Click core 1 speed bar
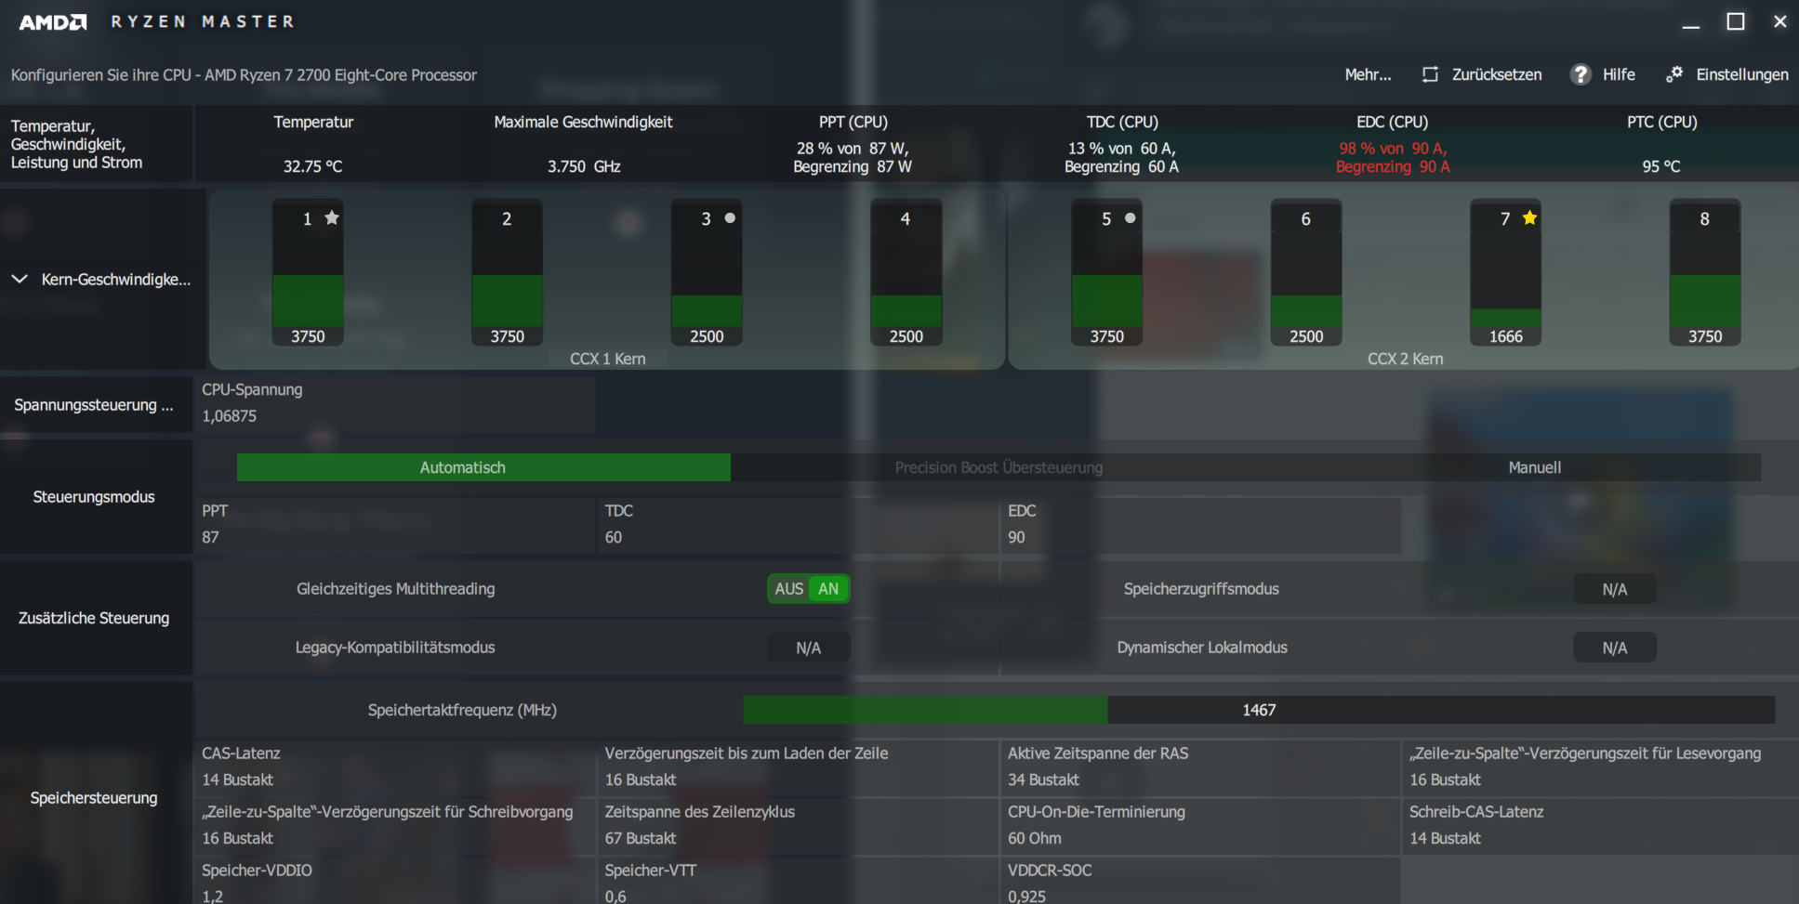1799x904 pixels. click(x=308, y=273)
